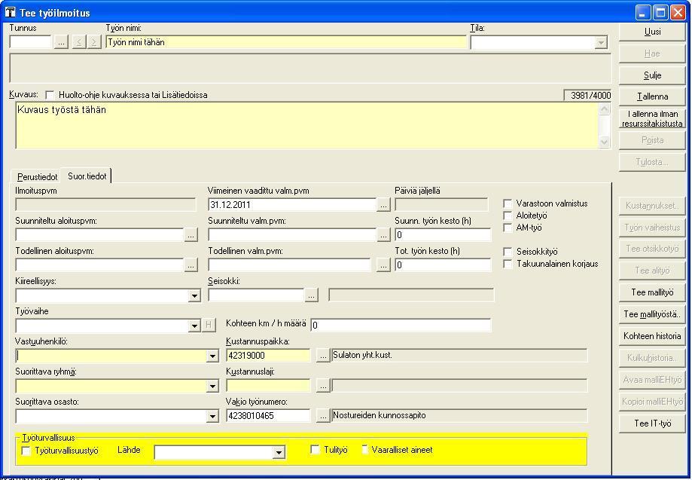Switch to the Perustiedot tab

37,176
